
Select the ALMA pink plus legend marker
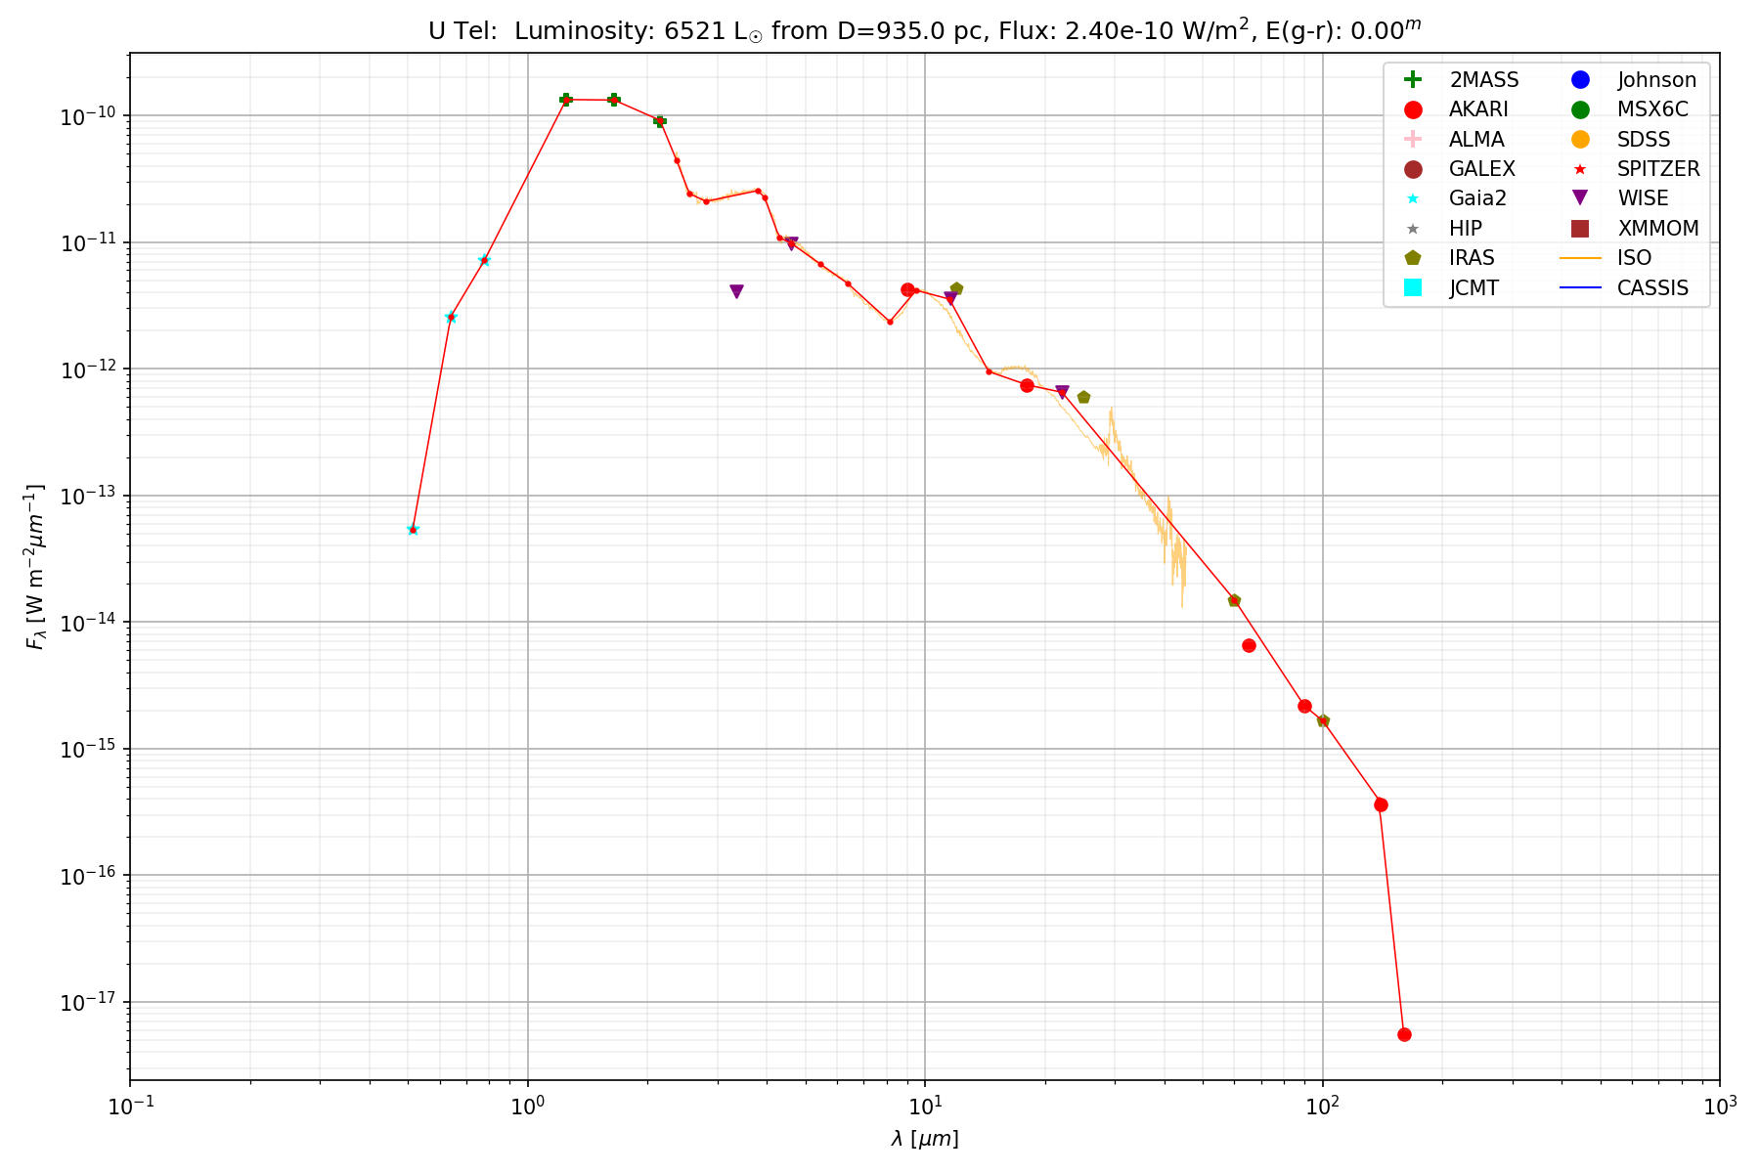point(1412,140)
